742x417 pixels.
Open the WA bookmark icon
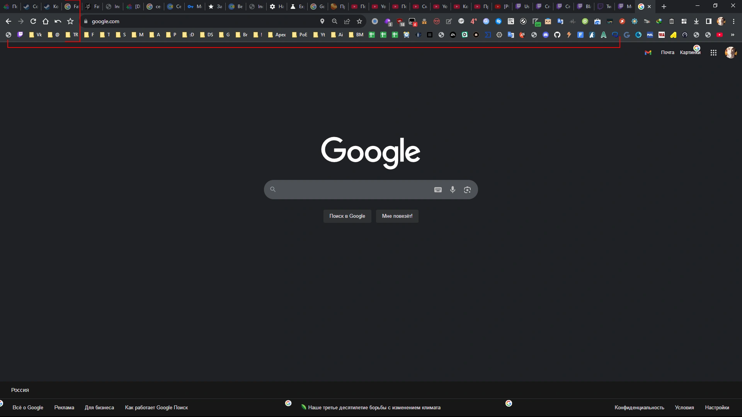(662, 35)
